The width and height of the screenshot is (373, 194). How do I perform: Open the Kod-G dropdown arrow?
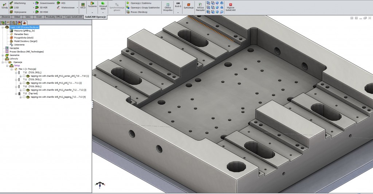coord(178,12)
